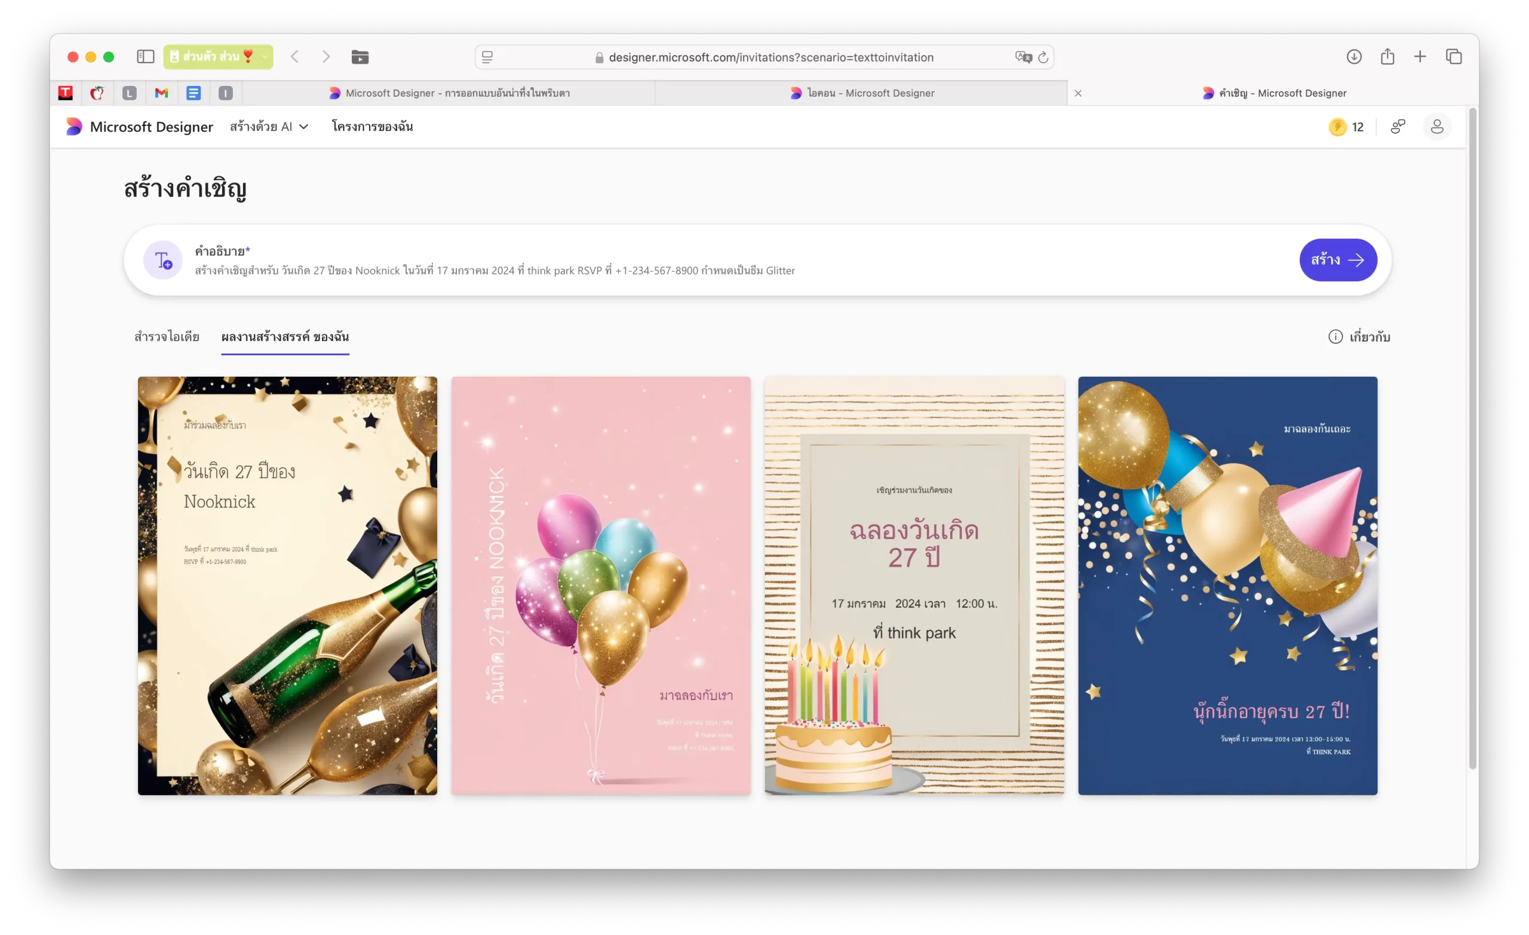Select the champagne bottle invitation thumbnail
The height and width of the screenshot is (935, 1529).
pyautogui.click(x=287, y=585)
